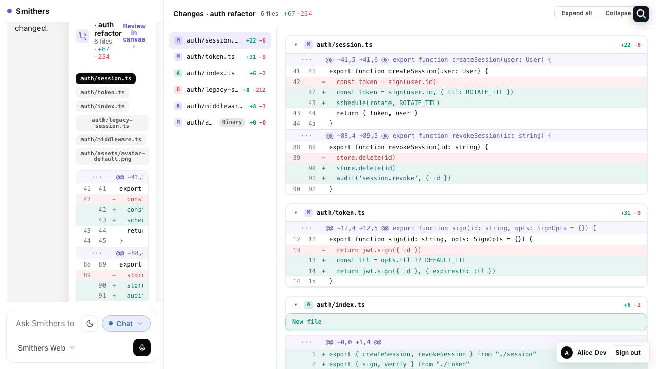
Task: Collapse the auth/index.ts diff section
Action: [296, 305]
